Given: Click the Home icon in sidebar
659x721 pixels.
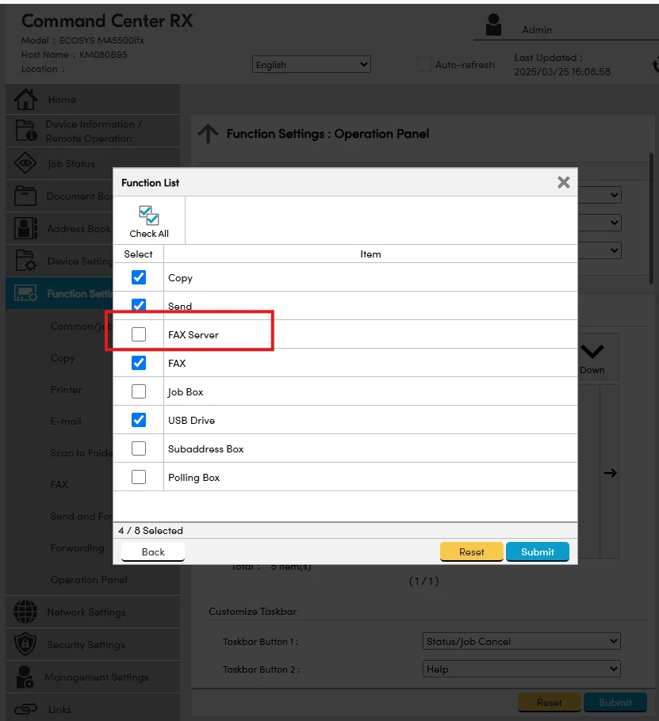Looking at the screenshot, I should pyautogui.click(x=26, y=99).
